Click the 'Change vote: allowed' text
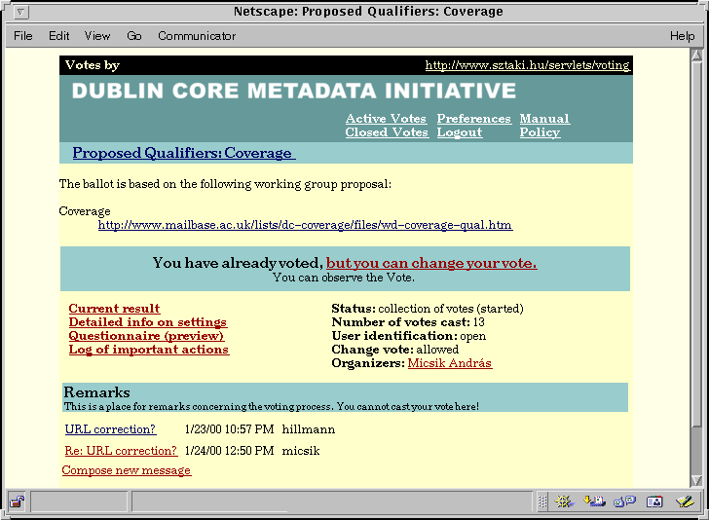Screen dimensions: 709x520 click(395, 349)
